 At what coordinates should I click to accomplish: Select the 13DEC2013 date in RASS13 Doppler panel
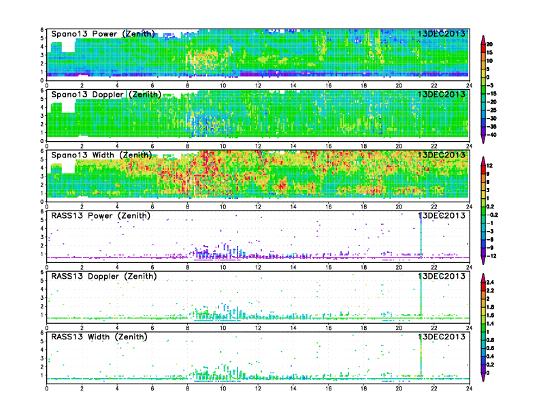click(442, 276)
